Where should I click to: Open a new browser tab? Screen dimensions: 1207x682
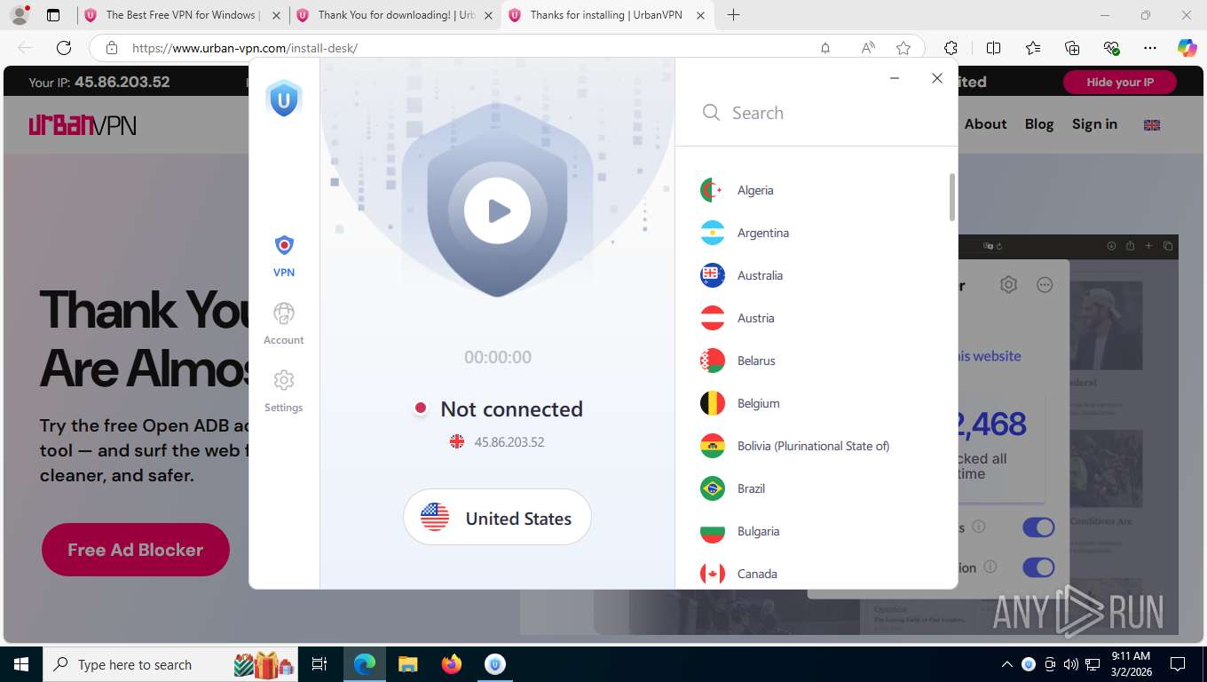[x=733, y=15]
